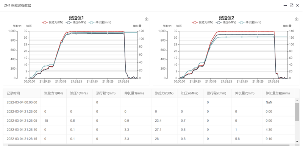Select the NaN cell in the first row
The image size is (303, 146).
point(269,102)
